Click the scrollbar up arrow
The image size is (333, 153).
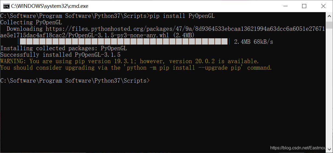click(x=329, y=16)
